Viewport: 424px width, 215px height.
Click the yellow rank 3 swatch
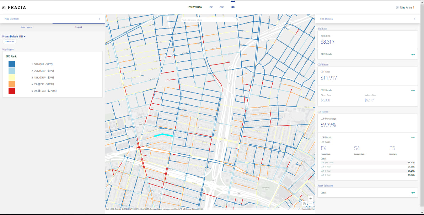(x=12, y=77)
